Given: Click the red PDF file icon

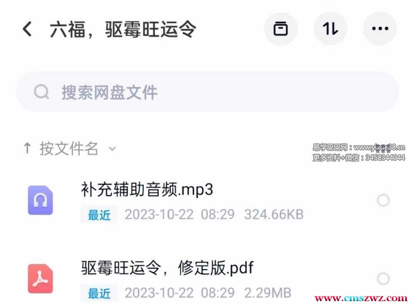Looking at the screenshot, I should (40, 278).
